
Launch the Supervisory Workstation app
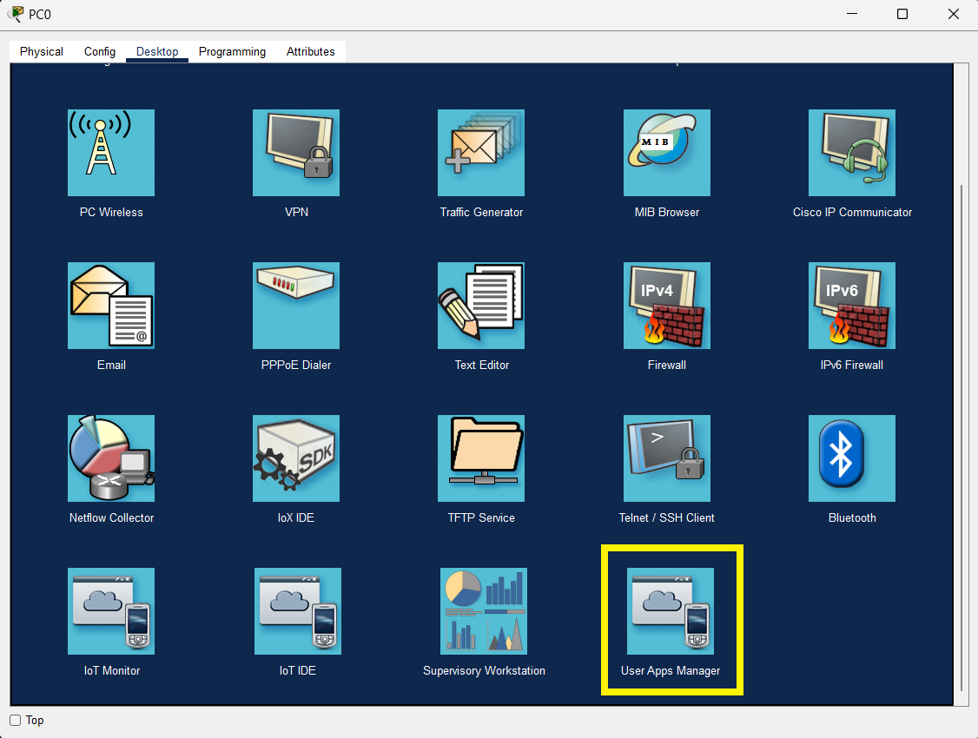(484, 611)
